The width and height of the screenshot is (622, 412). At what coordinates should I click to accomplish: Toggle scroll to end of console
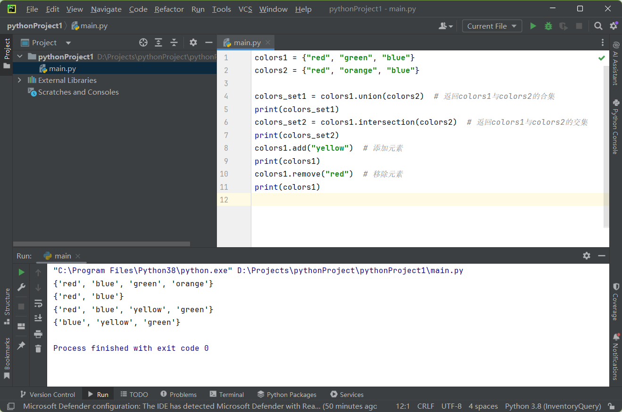tap(38, 319)
